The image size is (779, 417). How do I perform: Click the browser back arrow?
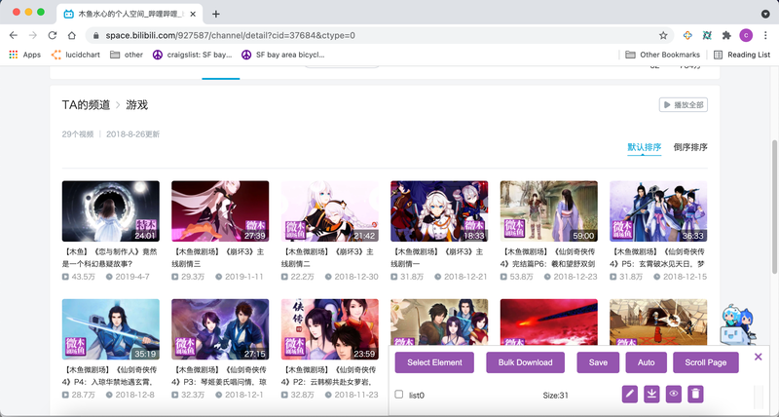coord(14,35)
